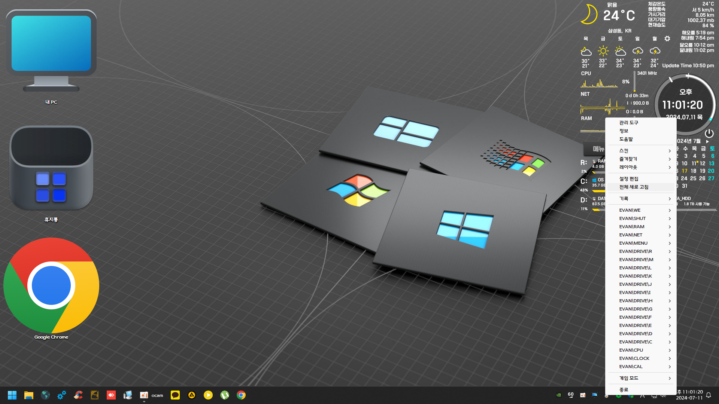This screenshot has height=404, width=719.
Task: Click Thursday moon-cloud forecast icon
Action: click(x=586, y=51)
